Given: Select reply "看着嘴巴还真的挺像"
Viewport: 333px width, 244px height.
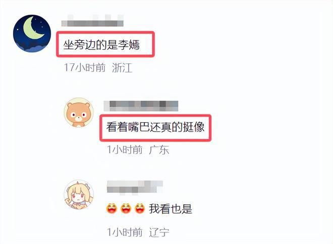Looking at the screenshot, I should tap(155, 127).
